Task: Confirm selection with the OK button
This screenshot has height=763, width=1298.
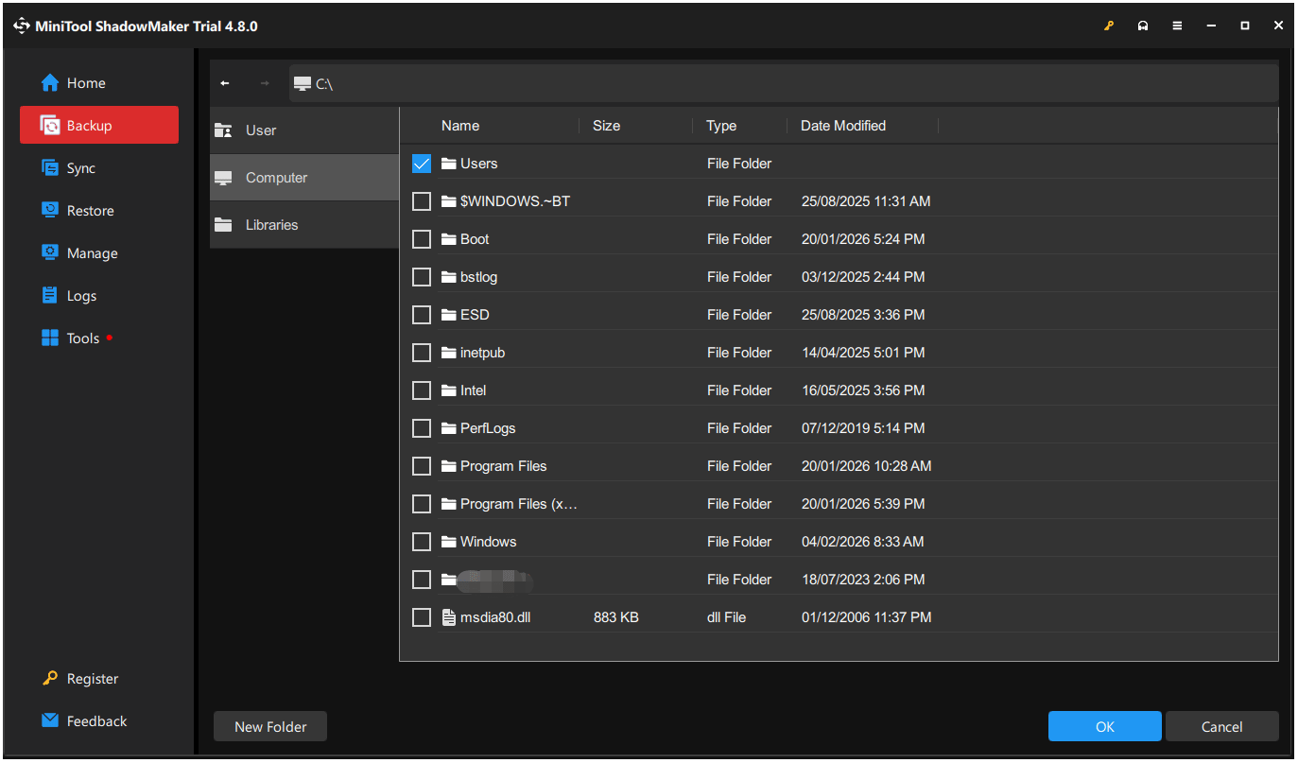Action: (1104, 726)
